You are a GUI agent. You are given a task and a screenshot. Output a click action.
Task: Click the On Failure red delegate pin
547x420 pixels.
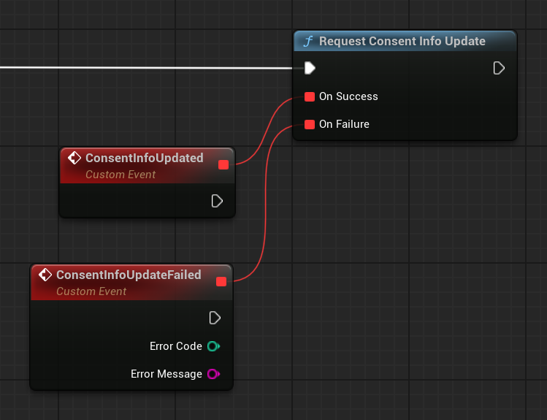tap(310, 124)
